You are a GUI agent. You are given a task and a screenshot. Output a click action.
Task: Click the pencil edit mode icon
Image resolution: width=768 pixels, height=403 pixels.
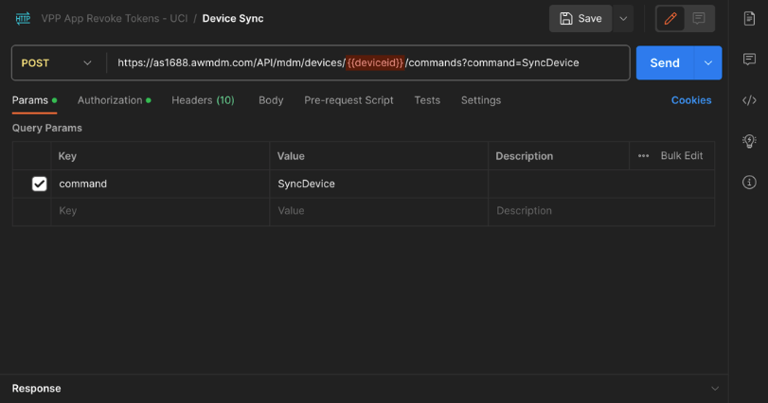[670, 18]
